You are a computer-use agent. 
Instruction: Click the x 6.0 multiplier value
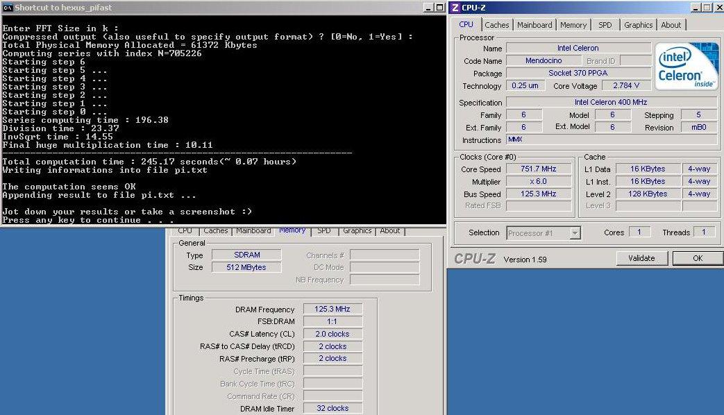click(539, 181)
